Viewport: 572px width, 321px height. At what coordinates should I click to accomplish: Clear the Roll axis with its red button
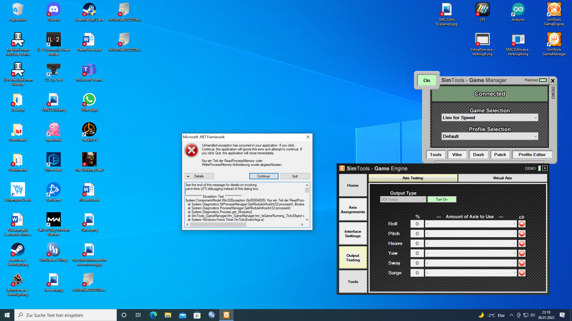522,224
